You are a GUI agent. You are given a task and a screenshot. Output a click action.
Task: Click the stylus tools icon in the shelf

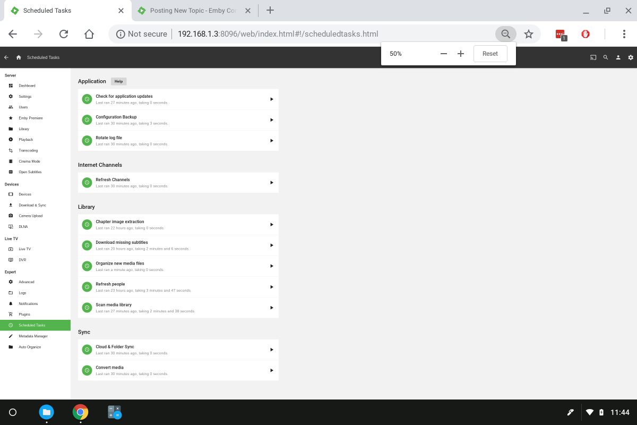(570, 412)
